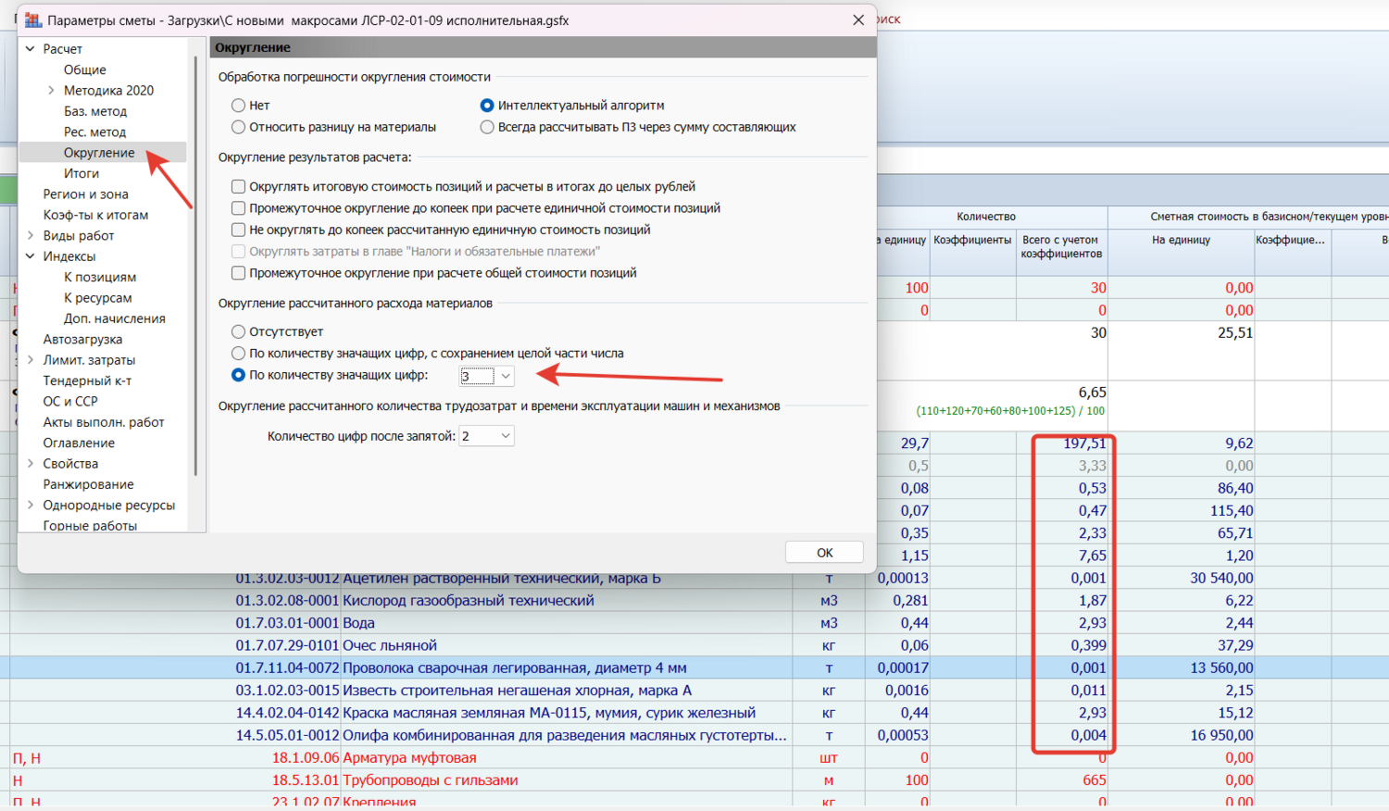Check 'Не округлять до копеек' option
The width and height of the screenshot is (1389, 811).
(239, 230)
